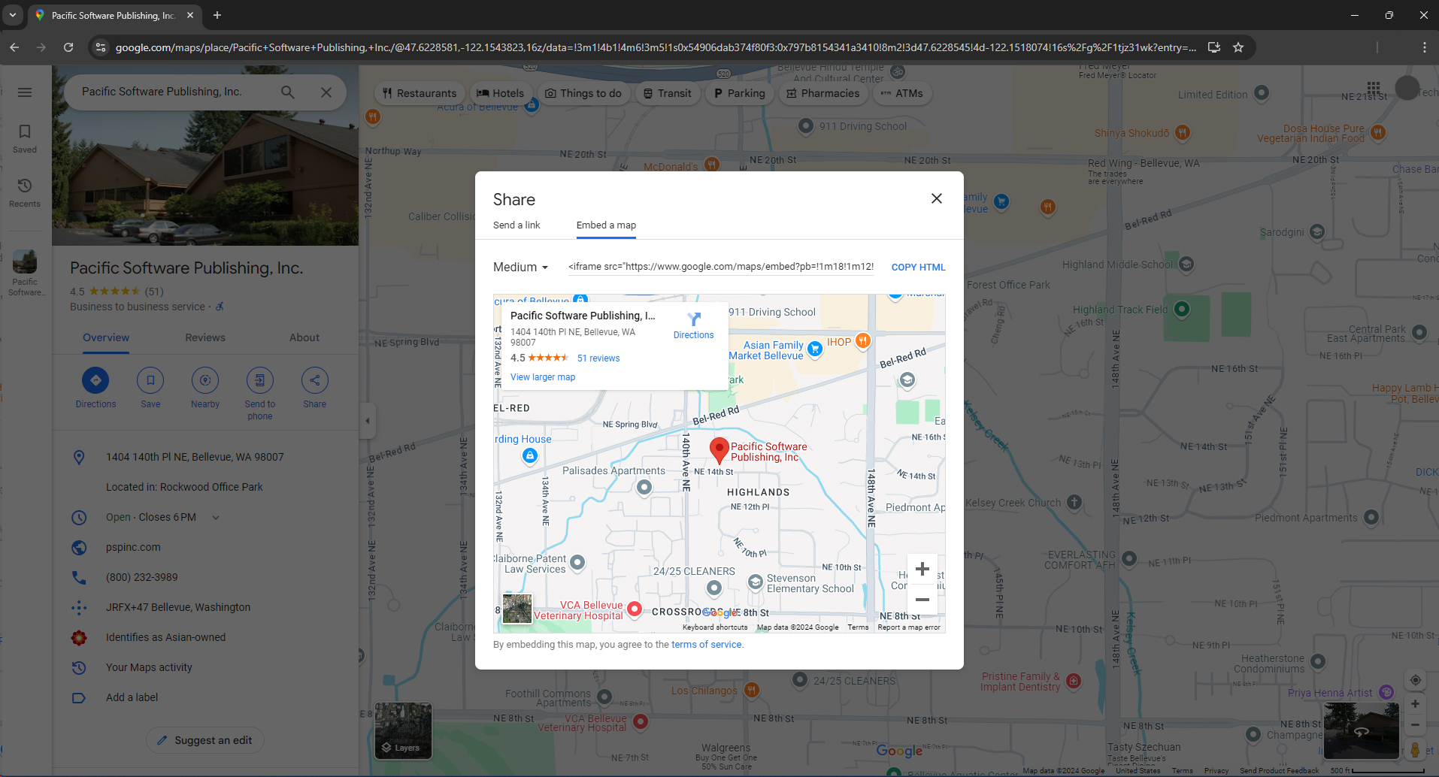
Task: Click Street View pegman icon
Action: click(x=1415, y=749)
